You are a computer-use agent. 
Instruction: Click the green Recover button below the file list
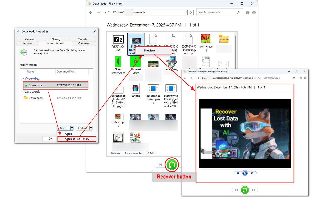(x=172, y=165)
